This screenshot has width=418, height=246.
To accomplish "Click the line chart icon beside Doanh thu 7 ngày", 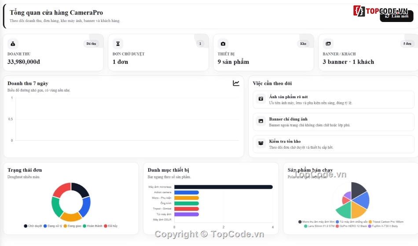I will (236, 83).
